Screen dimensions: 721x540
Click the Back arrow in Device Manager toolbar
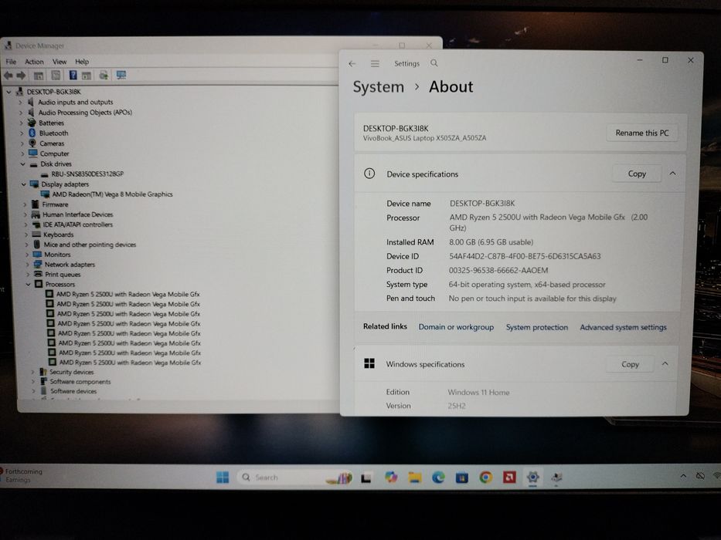9,76
